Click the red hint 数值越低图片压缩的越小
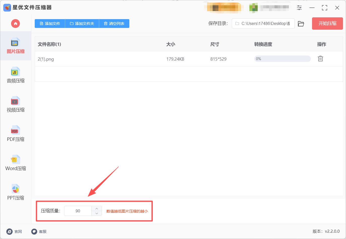The height and width of the screenshot is (239, 346). pos(127,211)
